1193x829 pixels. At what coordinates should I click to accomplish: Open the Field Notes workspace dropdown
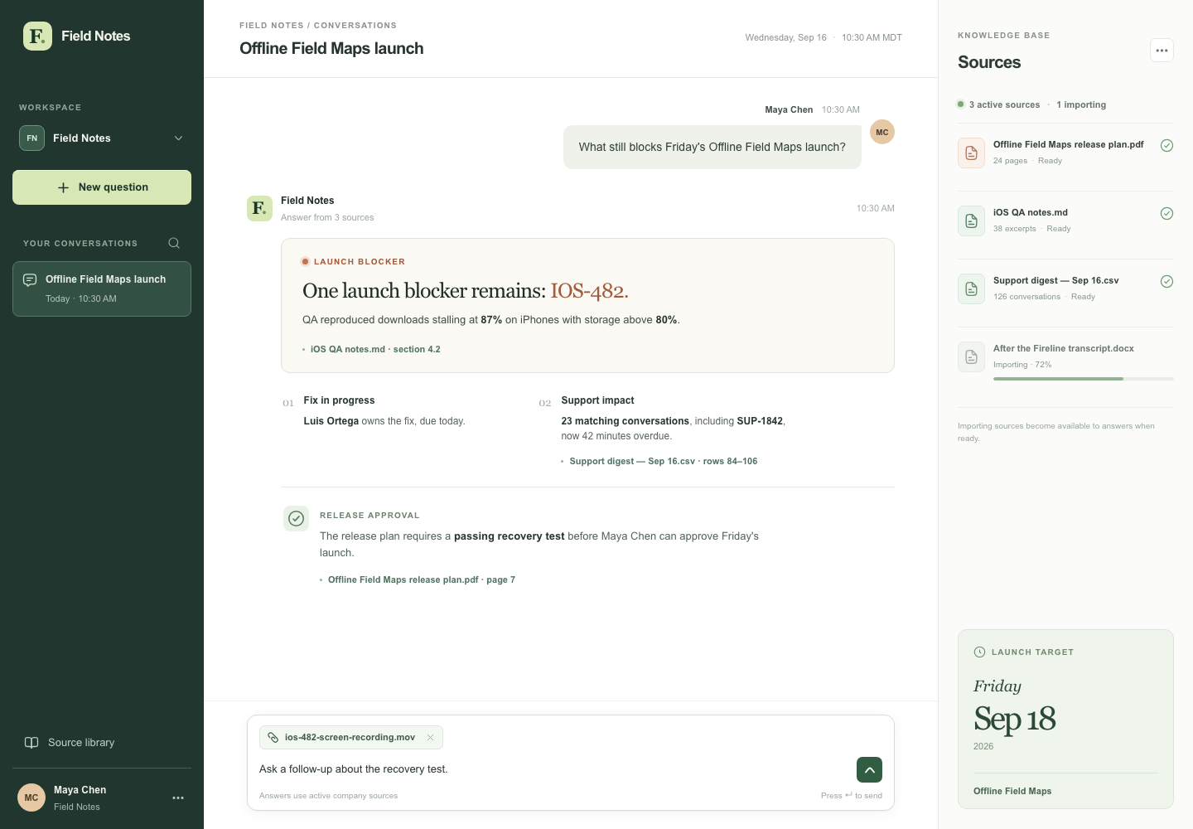click(x=102, y=138)
